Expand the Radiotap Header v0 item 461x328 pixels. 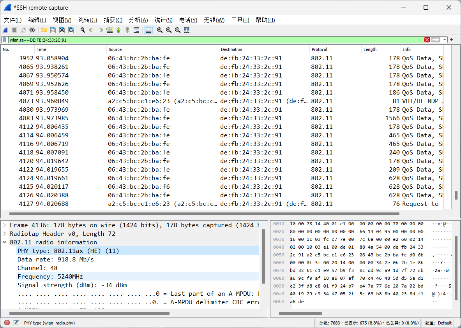[x=4, y=234]
